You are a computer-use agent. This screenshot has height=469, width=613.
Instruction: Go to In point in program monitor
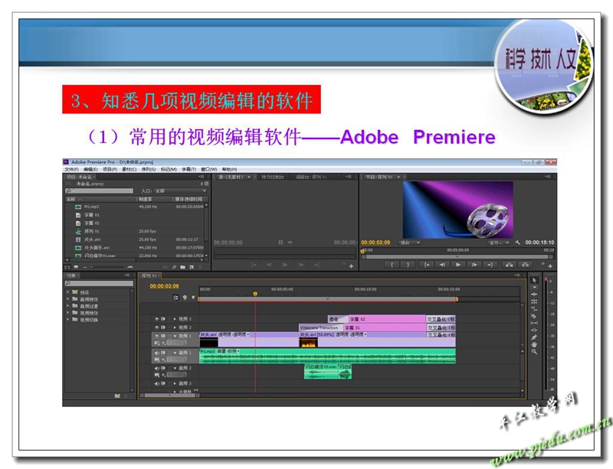tap(427, 265)
